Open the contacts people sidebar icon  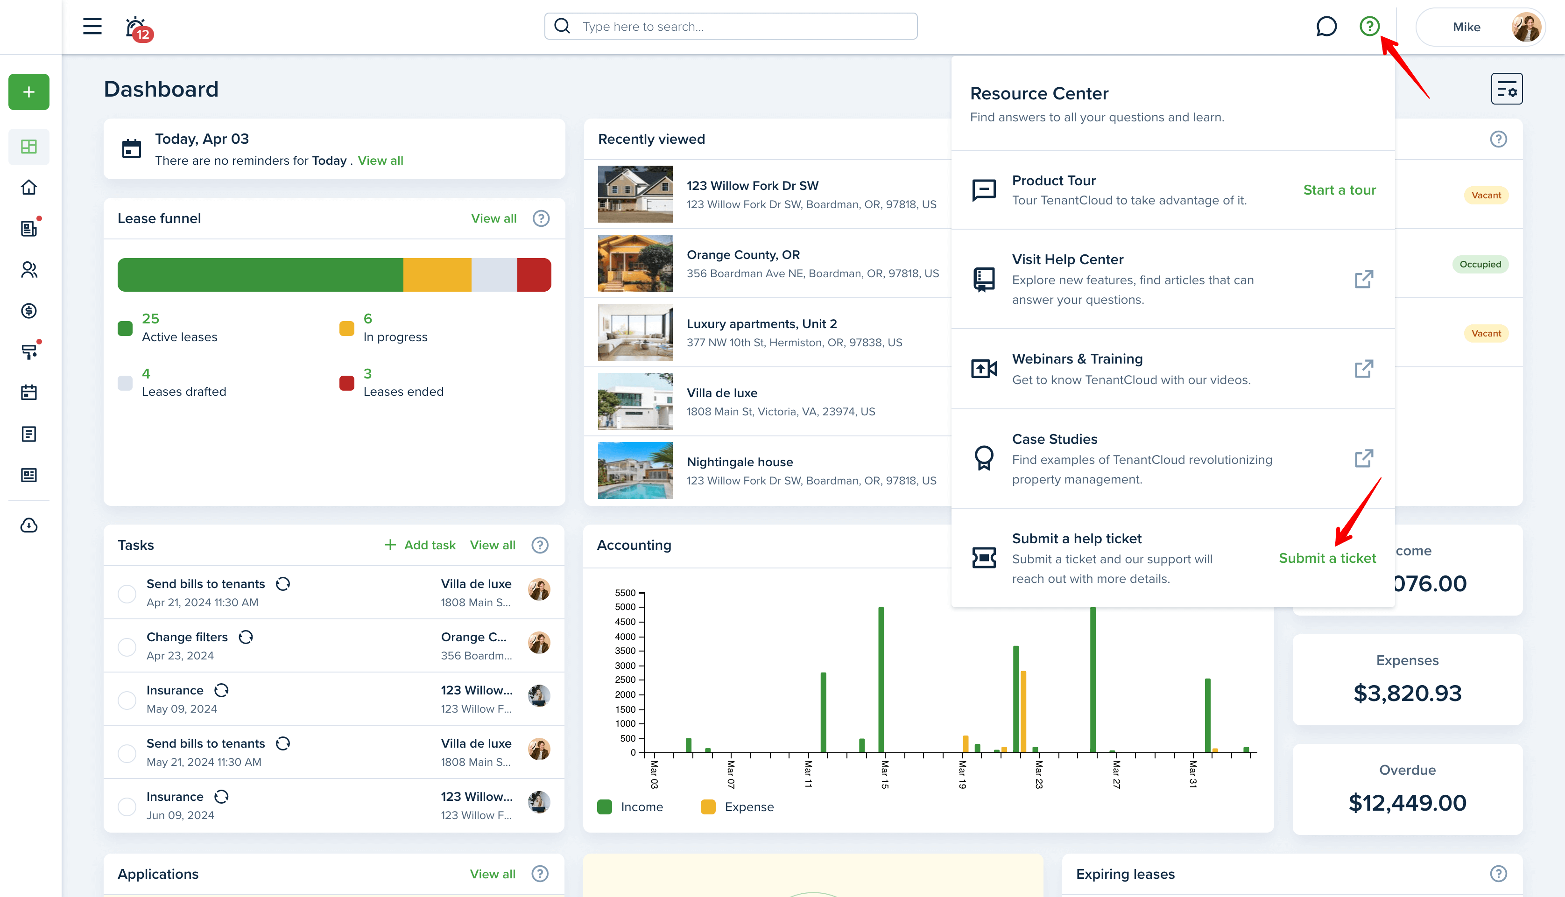point(28,269)
